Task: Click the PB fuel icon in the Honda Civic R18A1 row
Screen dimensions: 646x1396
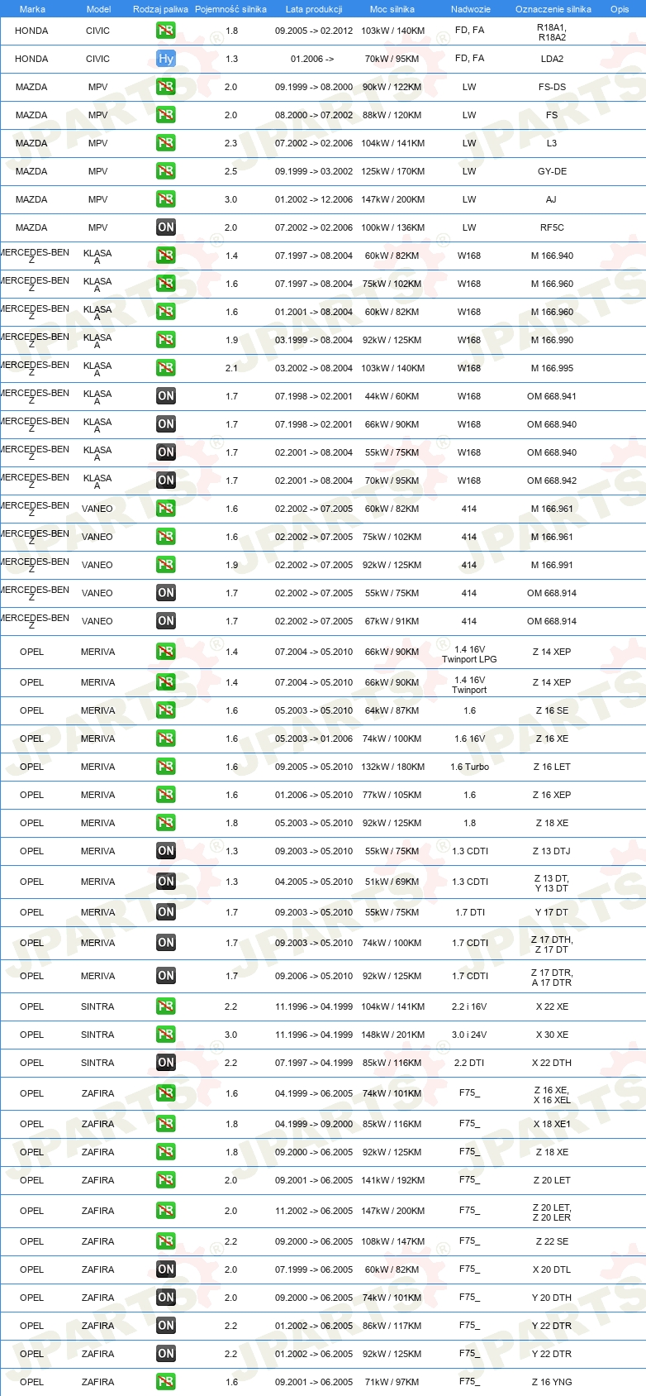Action: (x=166, y=31)
